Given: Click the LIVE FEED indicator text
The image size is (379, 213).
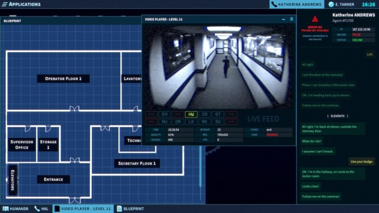Looking at the screenshot, I should tap(263, 119).
